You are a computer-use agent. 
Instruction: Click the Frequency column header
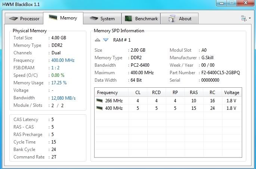tap(112, 93)
